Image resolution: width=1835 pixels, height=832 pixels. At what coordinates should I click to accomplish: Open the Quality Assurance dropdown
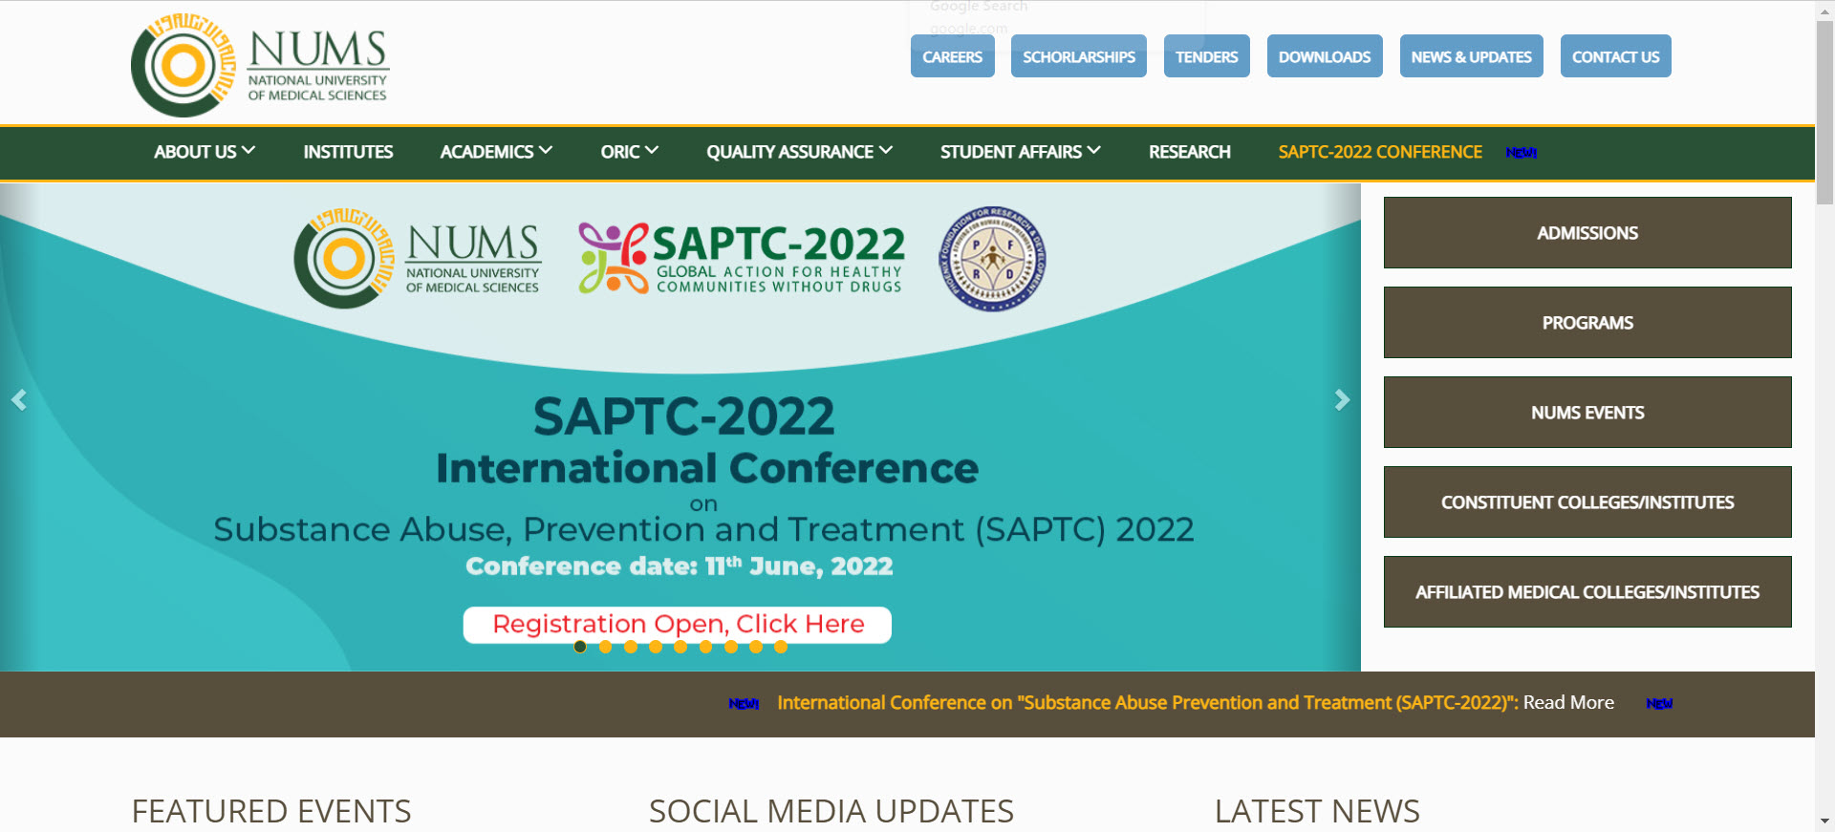click(x=799, y=152)
